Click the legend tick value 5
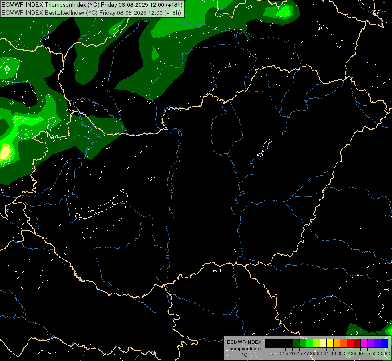The image size is (392, 361). click(x=272, y=353)
